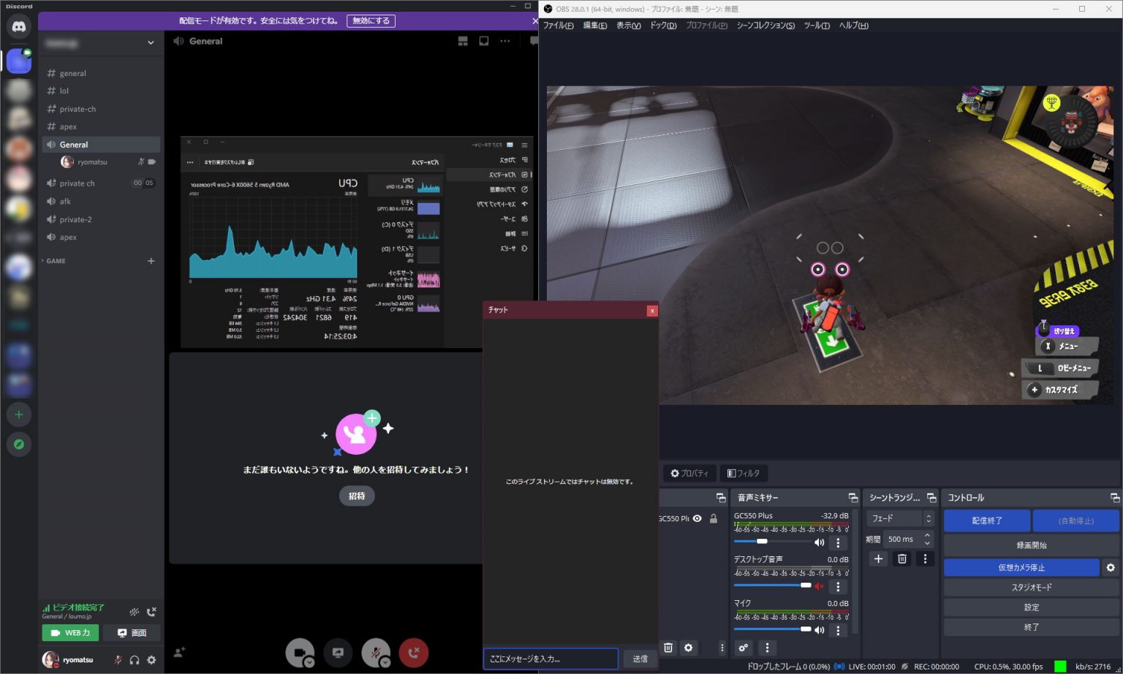Open Discord user settings gear beside ryomatsu
The width and height of the screenshot is (1123, 674).
pos(151,659)
